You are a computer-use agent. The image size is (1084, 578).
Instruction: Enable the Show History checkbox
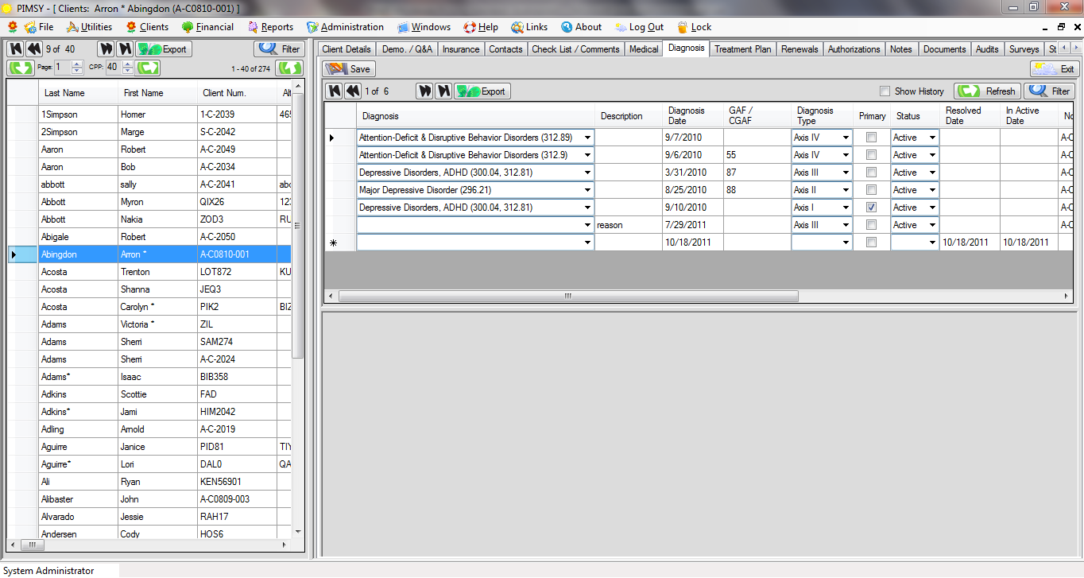(885, 91)
